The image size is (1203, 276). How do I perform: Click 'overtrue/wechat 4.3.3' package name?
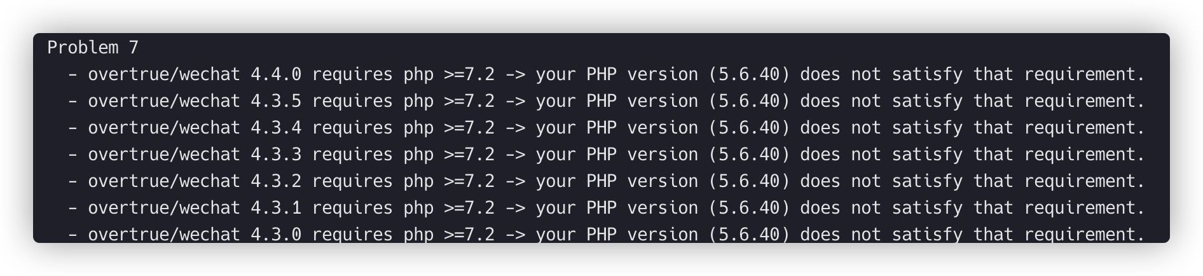point(195,155)
